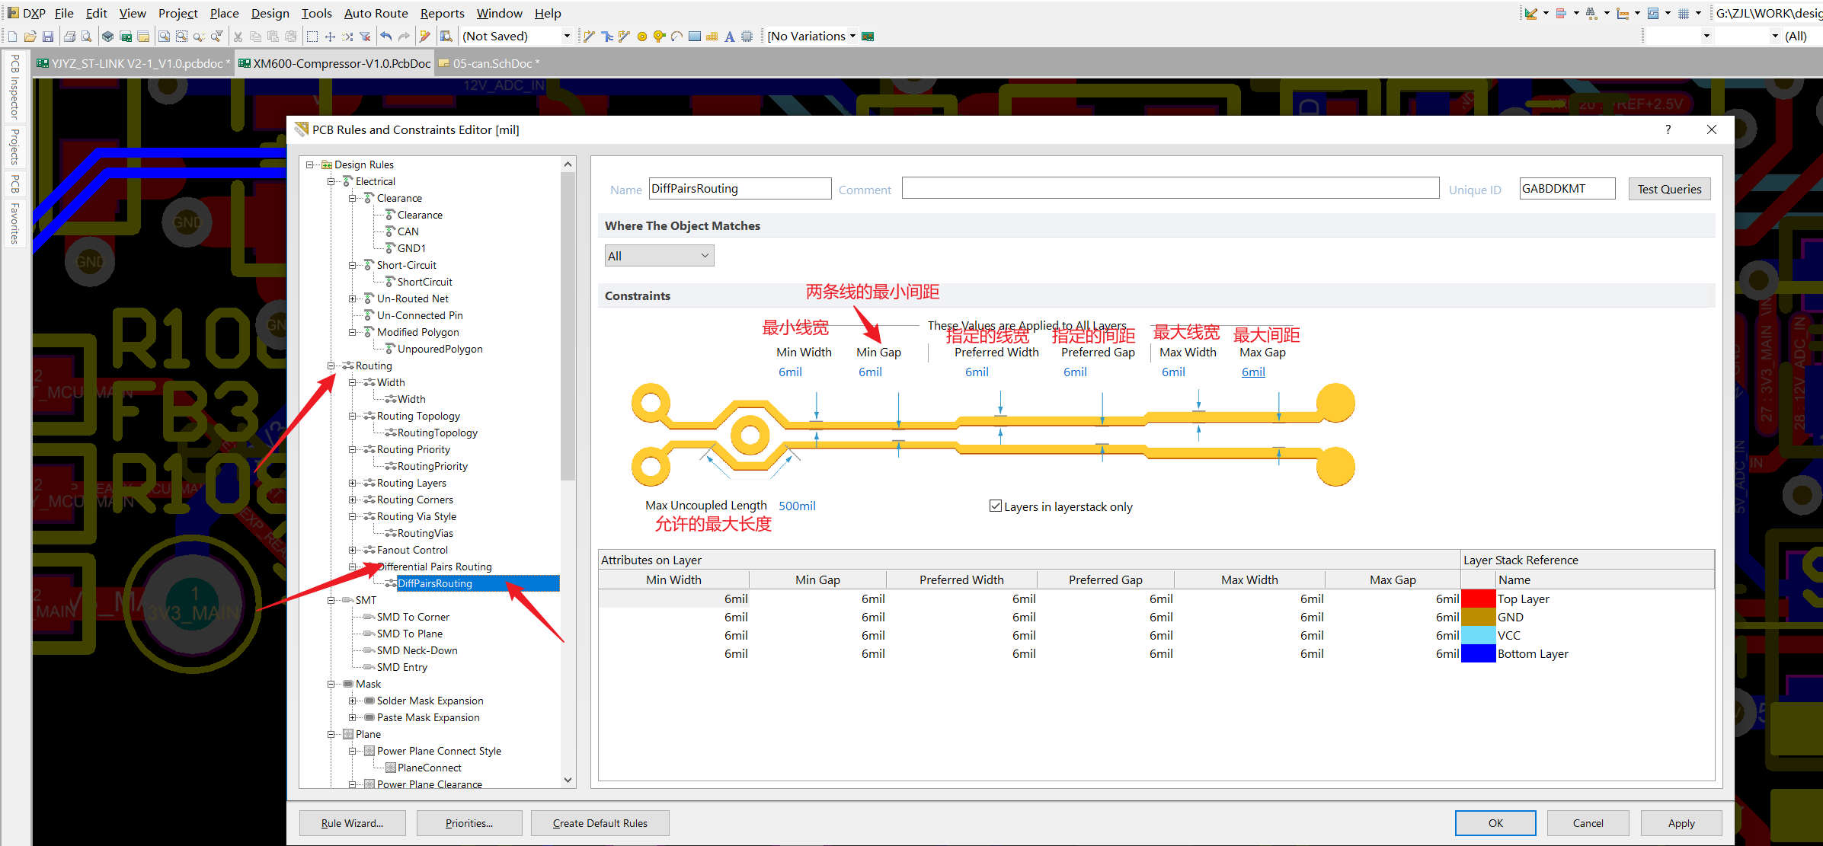
Task: Collapse the Electrical rules tree node
Action: [x=330, y=181]
